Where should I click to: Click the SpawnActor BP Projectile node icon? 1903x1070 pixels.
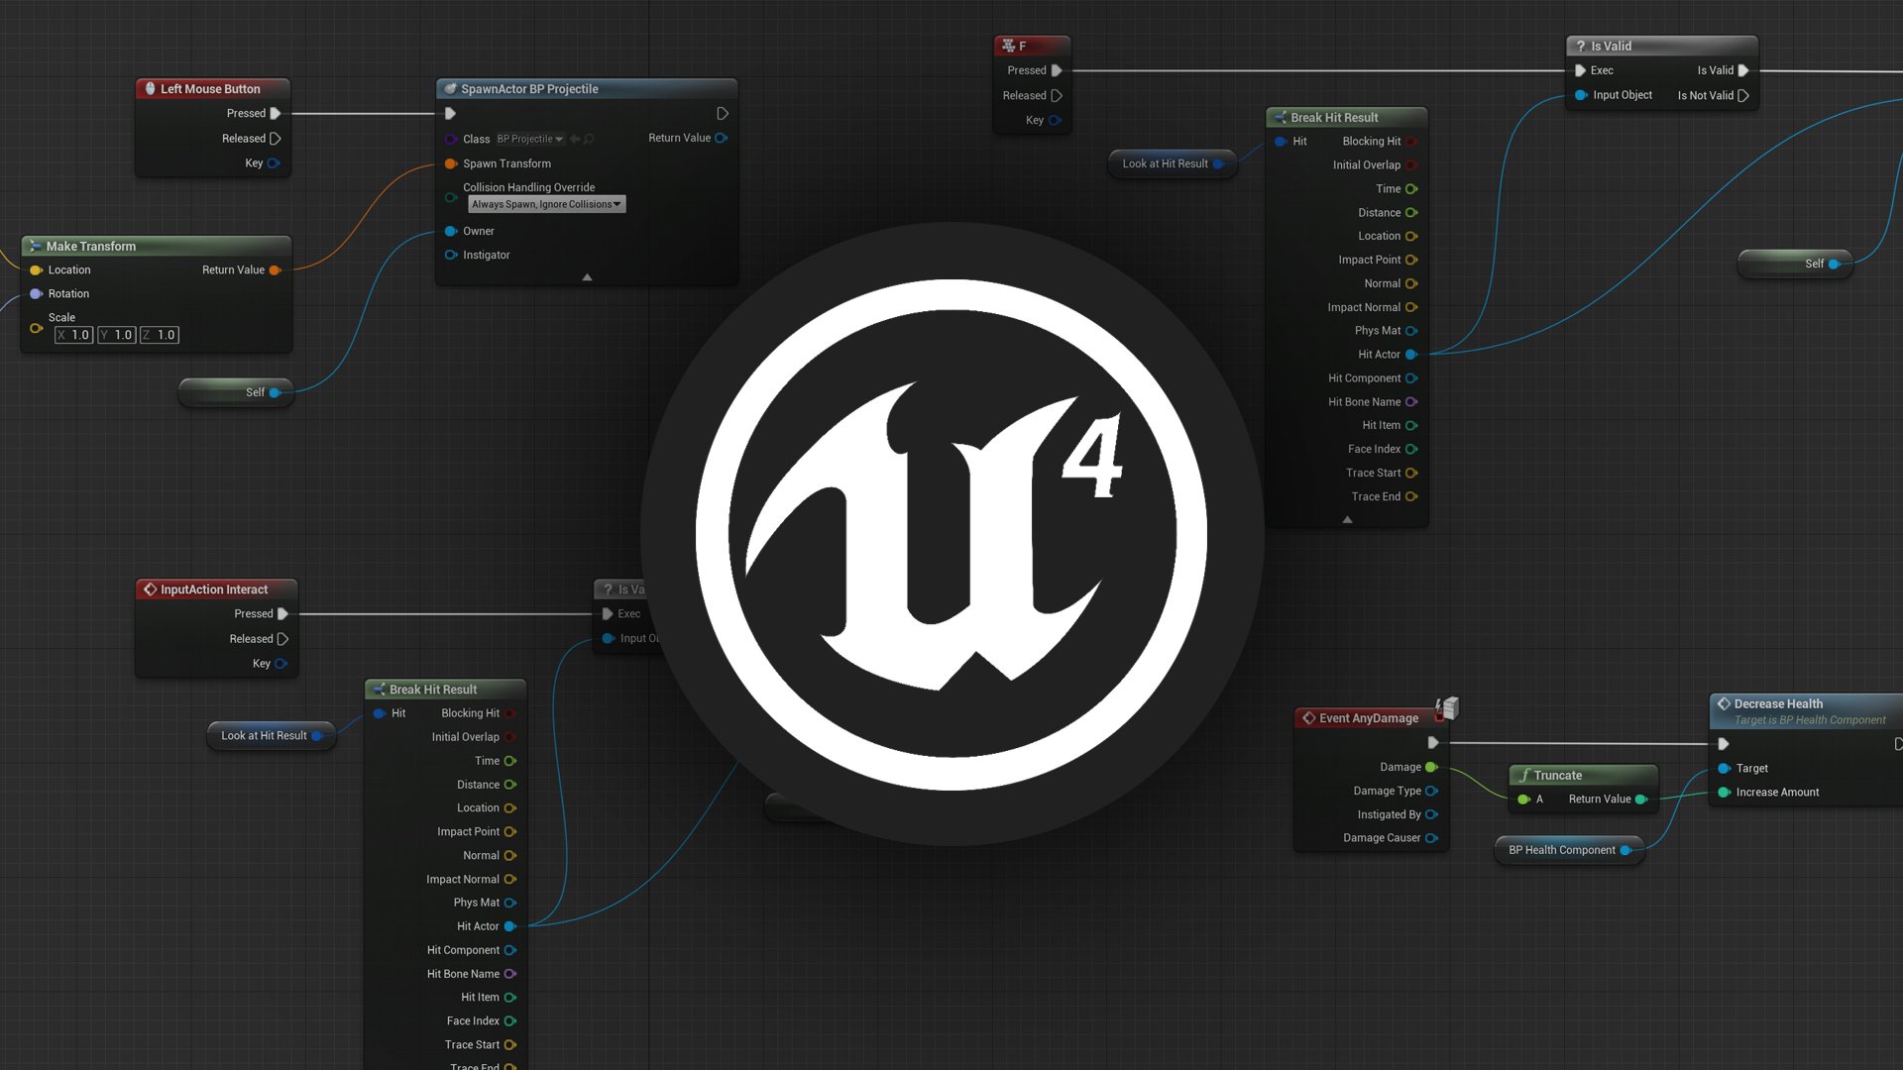450,87
